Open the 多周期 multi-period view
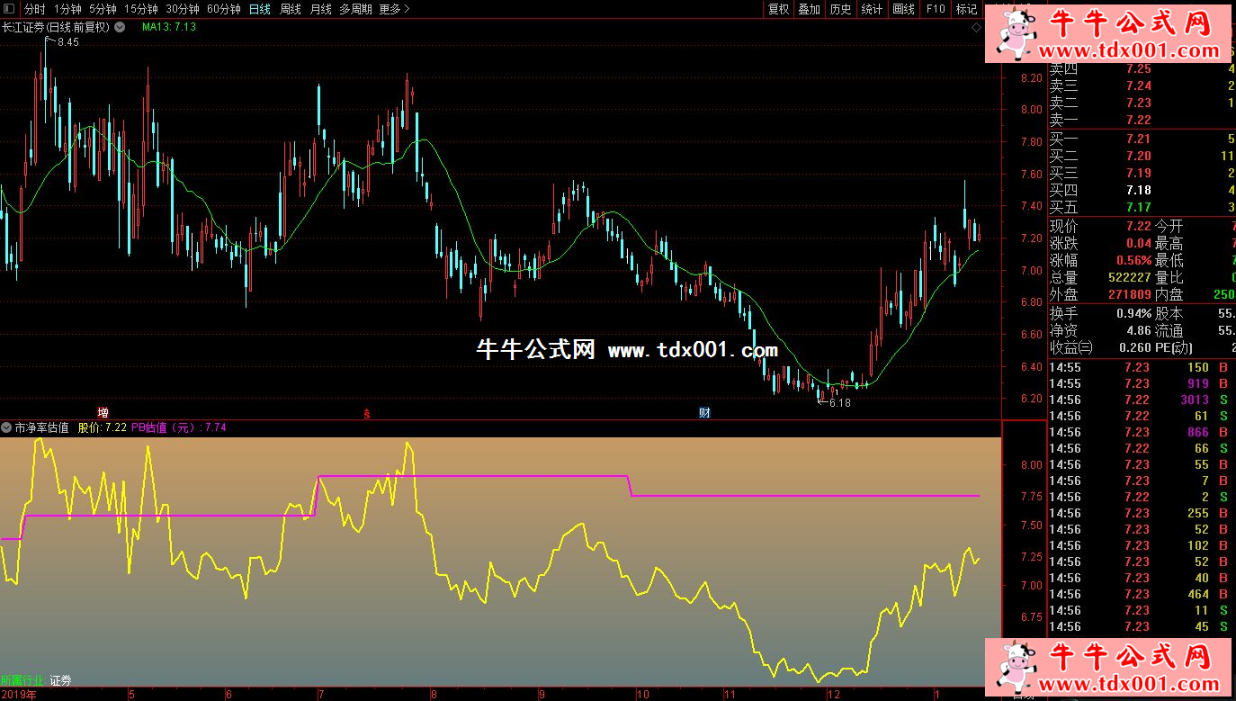Image resolution: width=1236 pixels, height=701 pixels. pyautogui.click(x=355, y=9)
